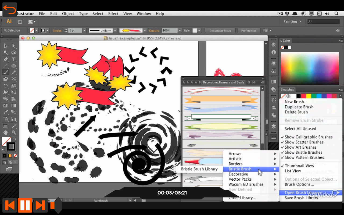Select the yellow swatch in Swatches panel
Screen dimensions: 344x215
coord(309,96)
